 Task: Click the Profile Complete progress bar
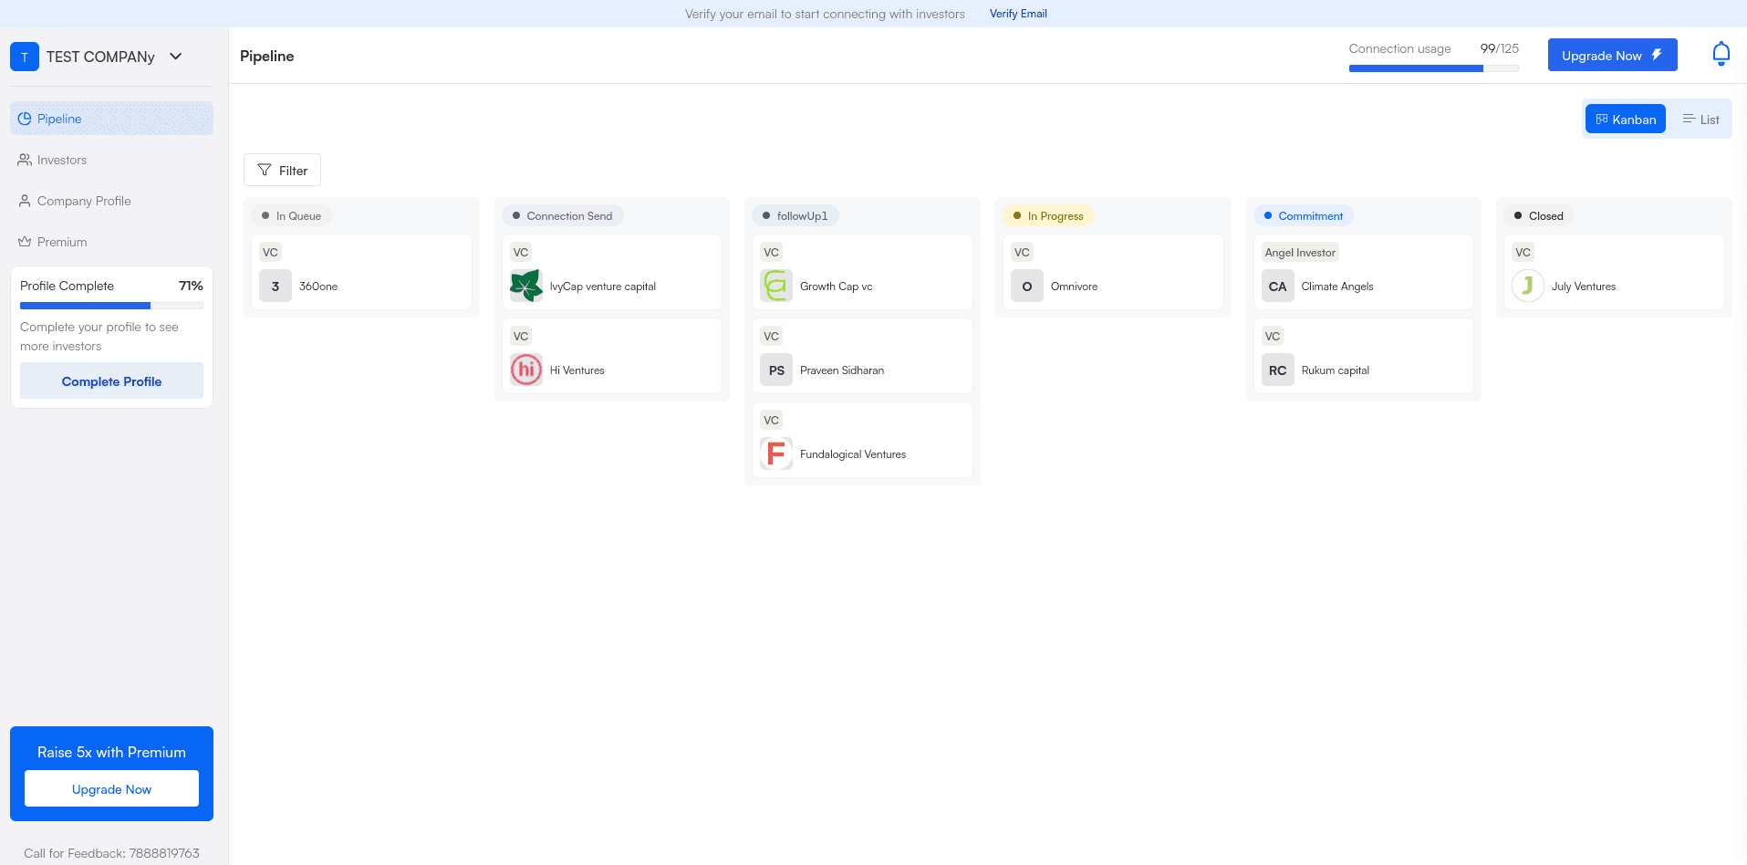(111, 306)
